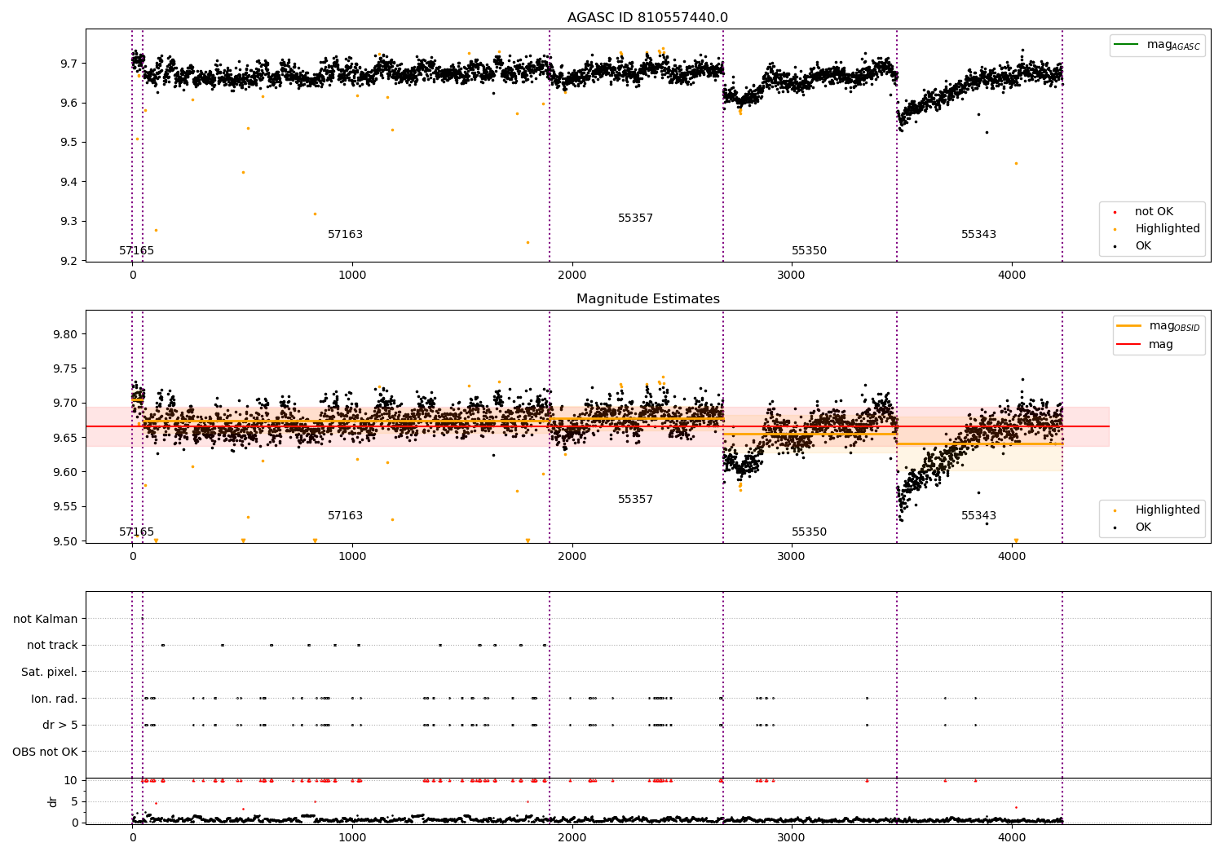Screen dimensions: 1223x856
Task: Click the "not track" row label
Action: pos(52,646)
